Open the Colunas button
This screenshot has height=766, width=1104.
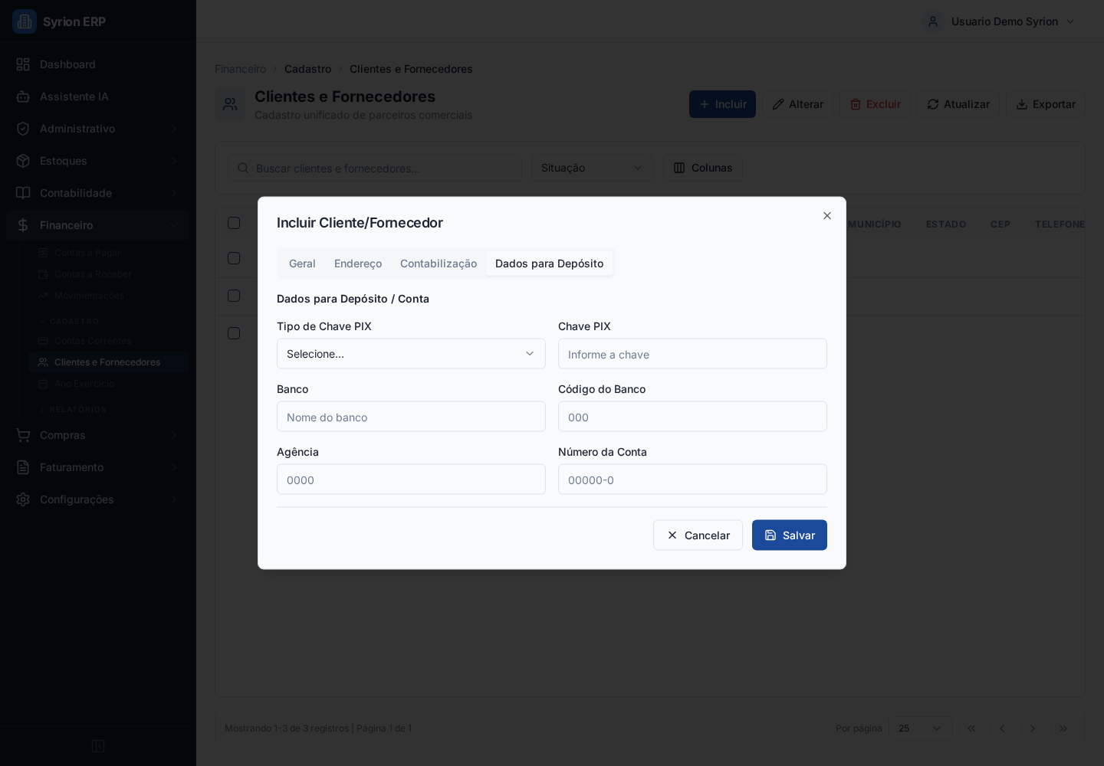point(702,168)
